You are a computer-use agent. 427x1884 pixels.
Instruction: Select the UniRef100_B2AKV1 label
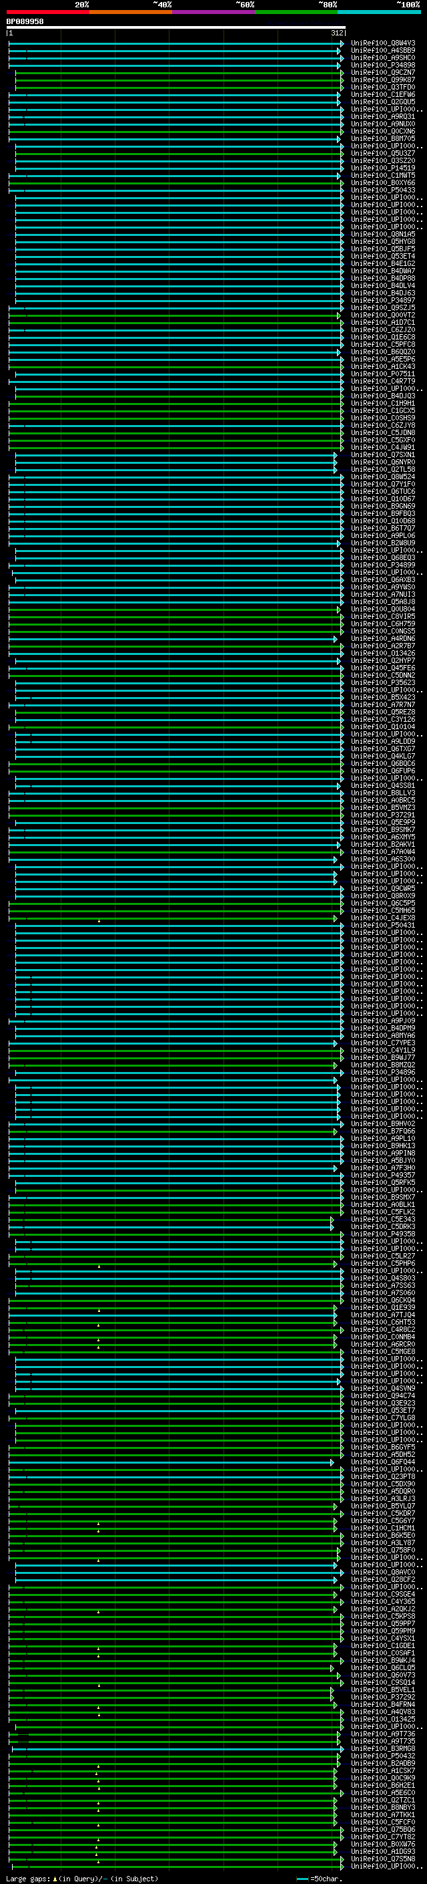pyautogui.click(x=383, y=845)
